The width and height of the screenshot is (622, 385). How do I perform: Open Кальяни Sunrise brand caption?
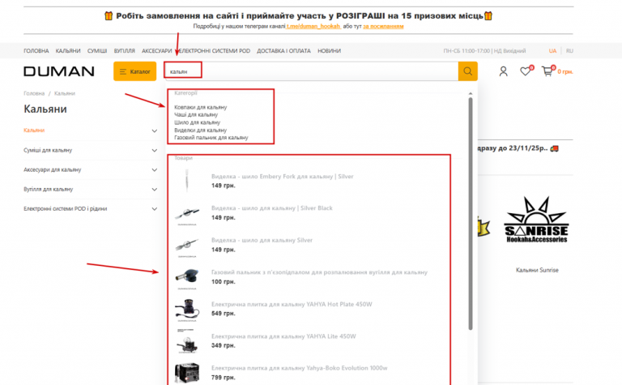click(x=537, y=270)
